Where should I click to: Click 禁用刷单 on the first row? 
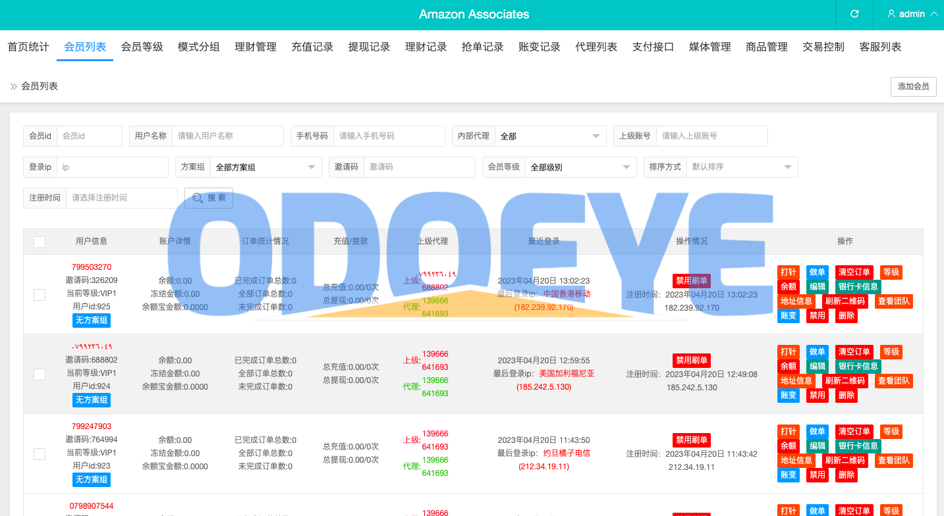tap(692, 281)
